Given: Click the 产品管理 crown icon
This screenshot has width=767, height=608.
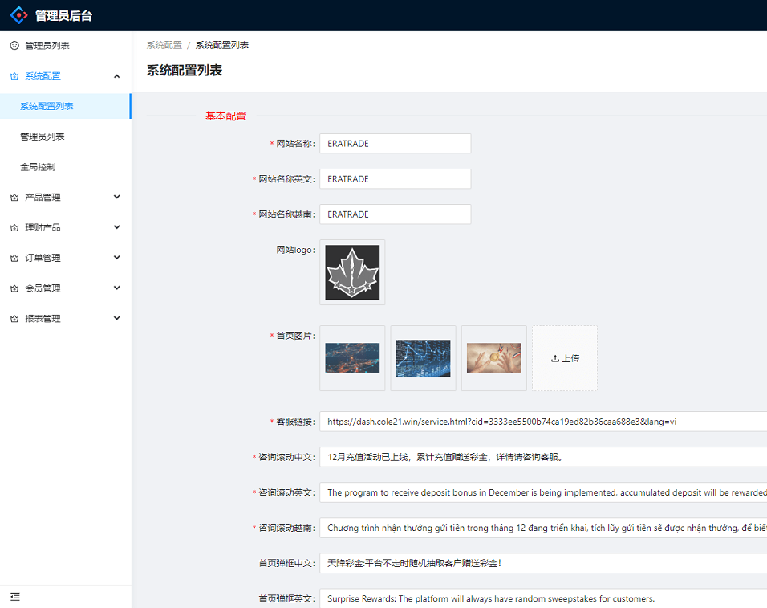Looking at the screenshot, I should (x=14, y=198).
